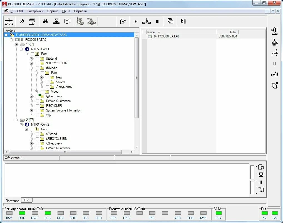The height and width of the screenshot is (223, 283).
Task: Collapse the NTFS - Conf1 node
Action: point(21,49)
